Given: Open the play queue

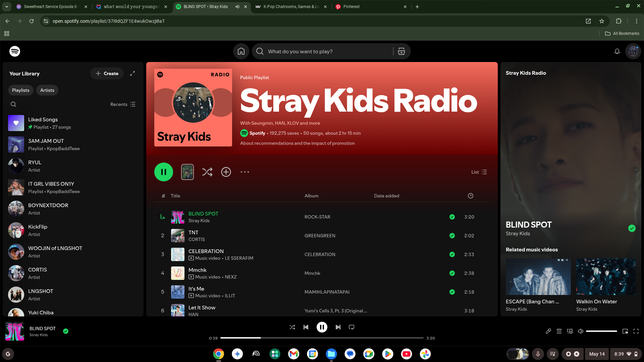Looking at the screenshot, I should pyautogui.click(x=559, y=331).
